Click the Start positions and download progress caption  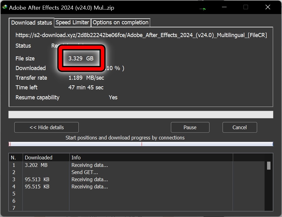click(x=125, y=138)
